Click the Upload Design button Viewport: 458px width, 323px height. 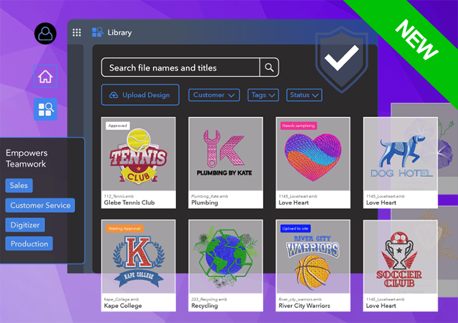pyautogui.click(x=140, y=95)
